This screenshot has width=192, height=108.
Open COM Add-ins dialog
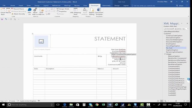click(x=41, y=11)
